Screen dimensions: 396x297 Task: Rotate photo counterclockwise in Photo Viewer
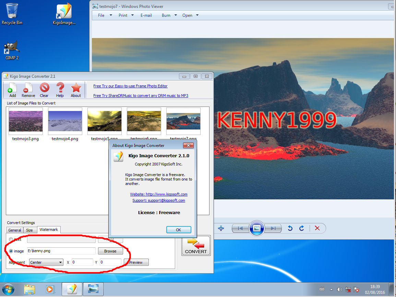point(290,228)
